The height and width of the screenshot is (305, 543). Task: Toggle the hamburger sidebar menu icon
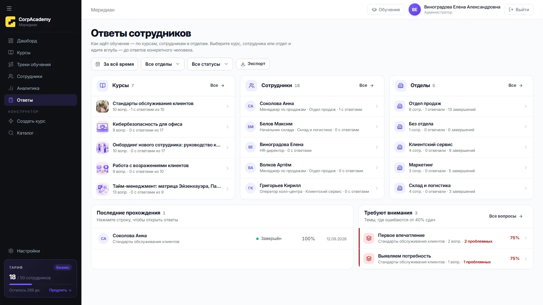[x=9, y=8]
